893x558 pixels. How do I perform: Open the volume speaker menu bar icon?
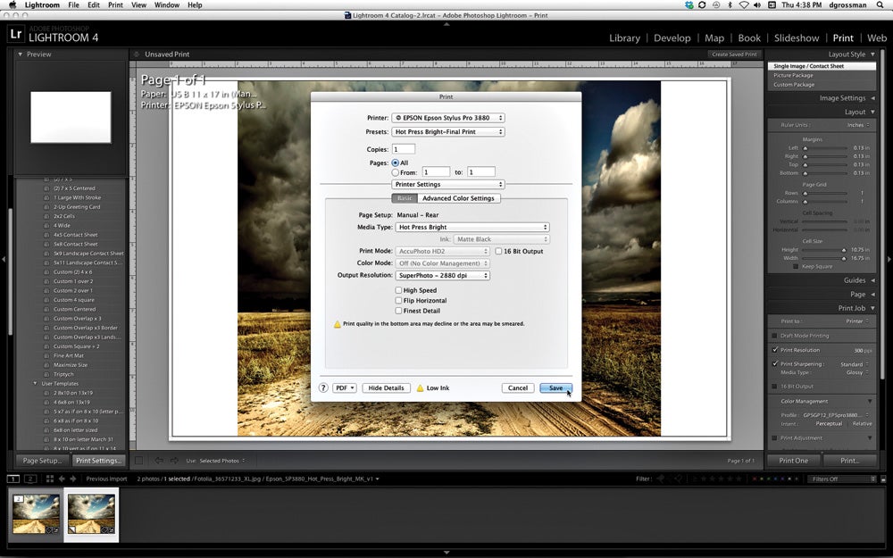click(x=757, y=5)
